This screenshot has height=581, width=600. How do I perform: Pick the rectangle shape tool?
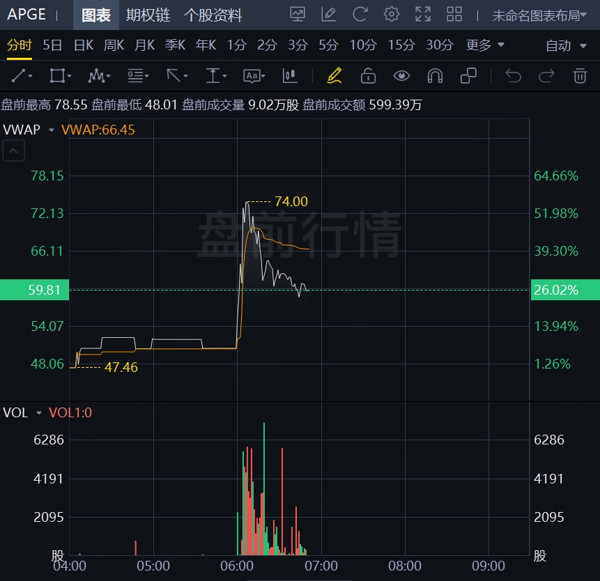(x=60, y=75)
